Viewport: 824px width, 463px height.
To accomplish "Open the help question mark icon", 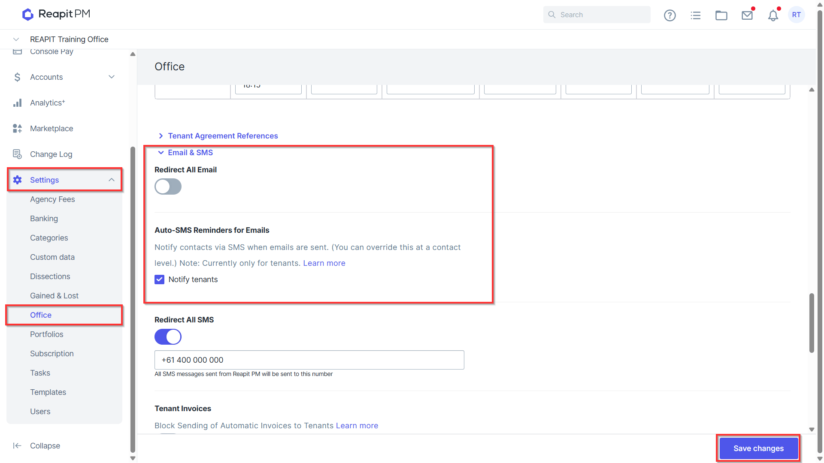I will pyautogui.click(x=669, y=15).
